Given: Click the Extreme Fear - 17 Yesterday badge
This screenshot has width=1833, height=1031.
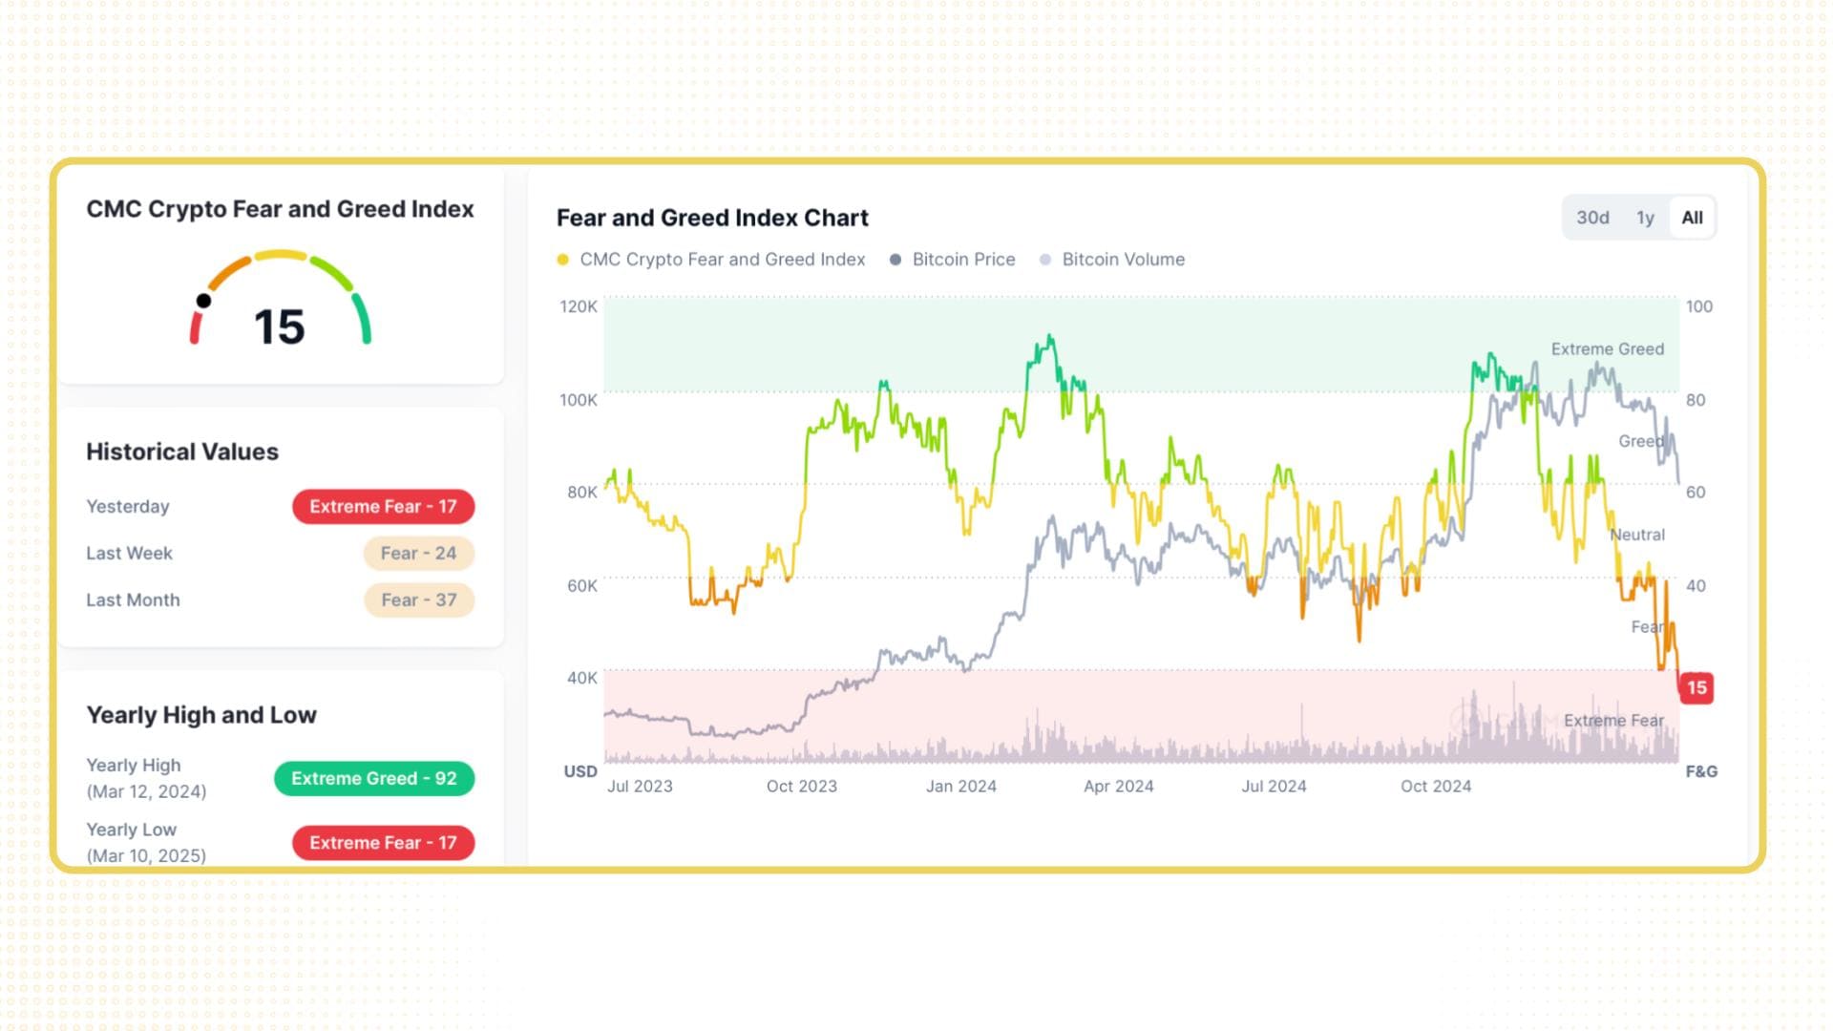Looking at the screenshot, I should tap(383, 507).
